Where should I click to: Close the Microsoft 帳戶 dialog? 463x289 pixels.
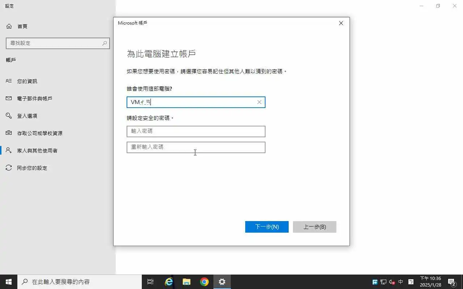[341, 23]
